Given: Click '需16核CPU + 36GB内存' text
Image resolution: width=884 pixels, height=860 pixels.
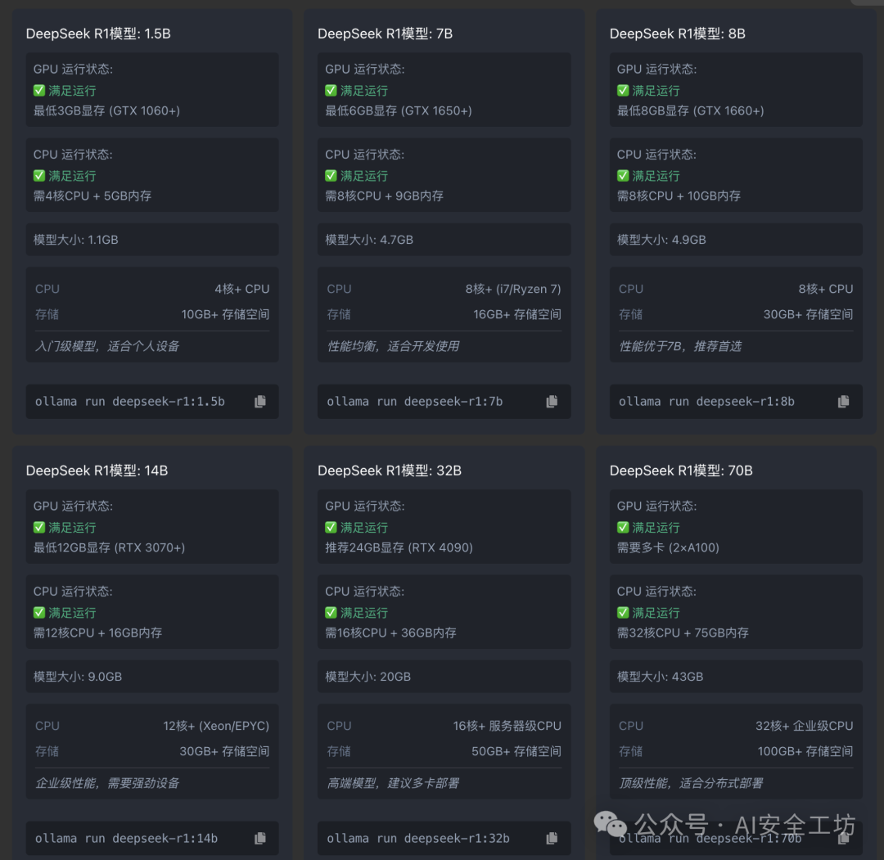Looking at the screenshot, I should [390, 633].
